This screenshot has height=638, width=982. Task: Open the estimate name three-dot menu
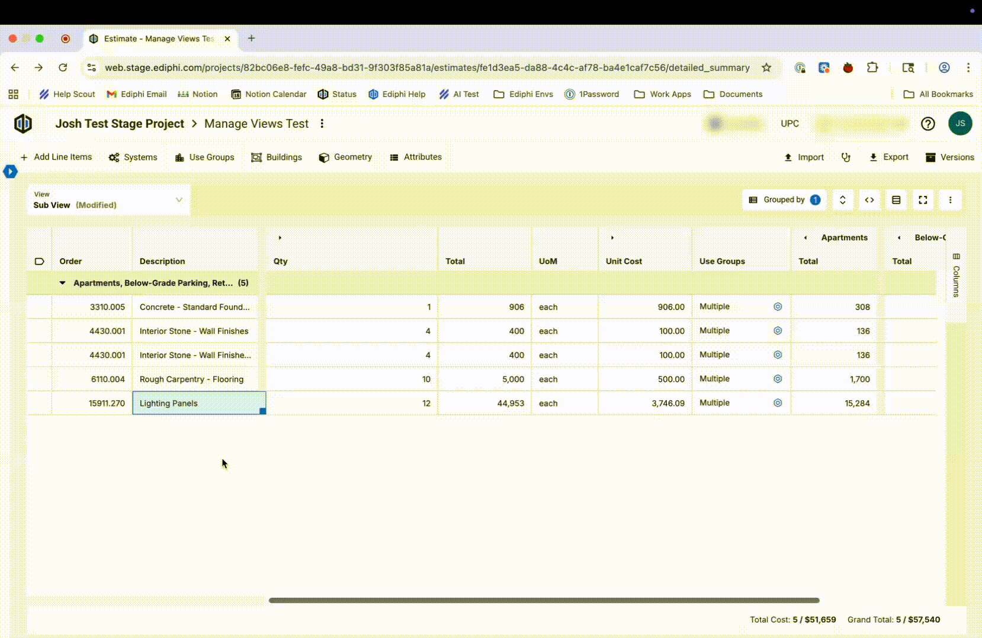[x=322, y=124]
